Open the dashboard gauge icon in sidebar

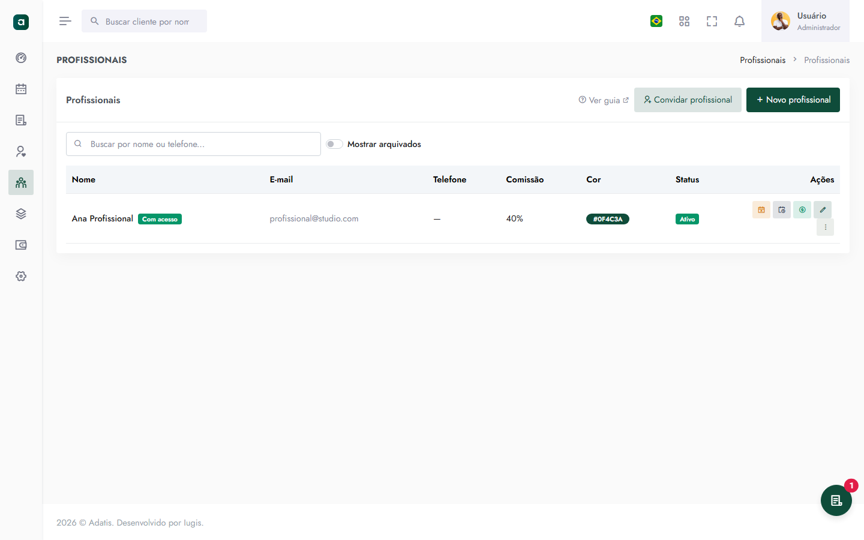[x=21, y=58]
